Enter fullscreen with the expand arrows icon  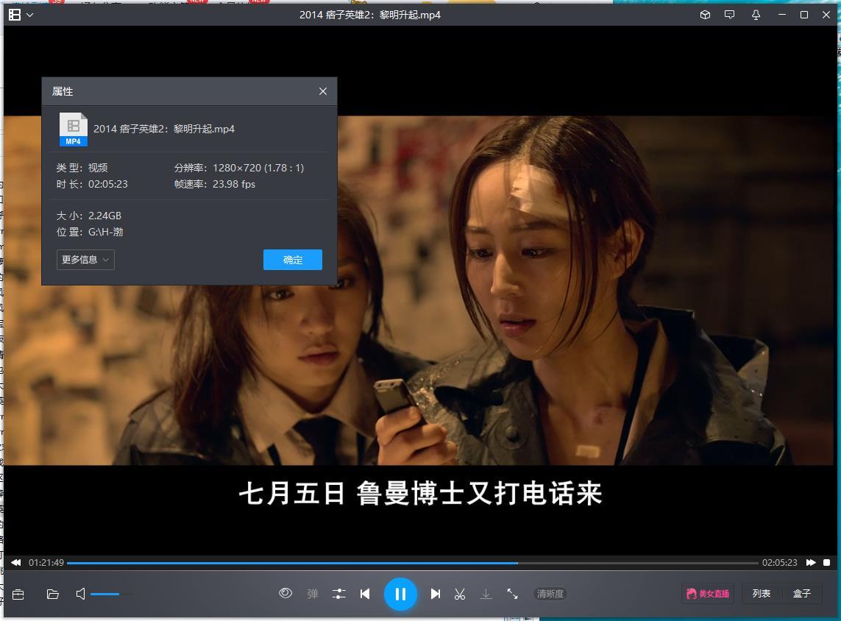(512, 594)
